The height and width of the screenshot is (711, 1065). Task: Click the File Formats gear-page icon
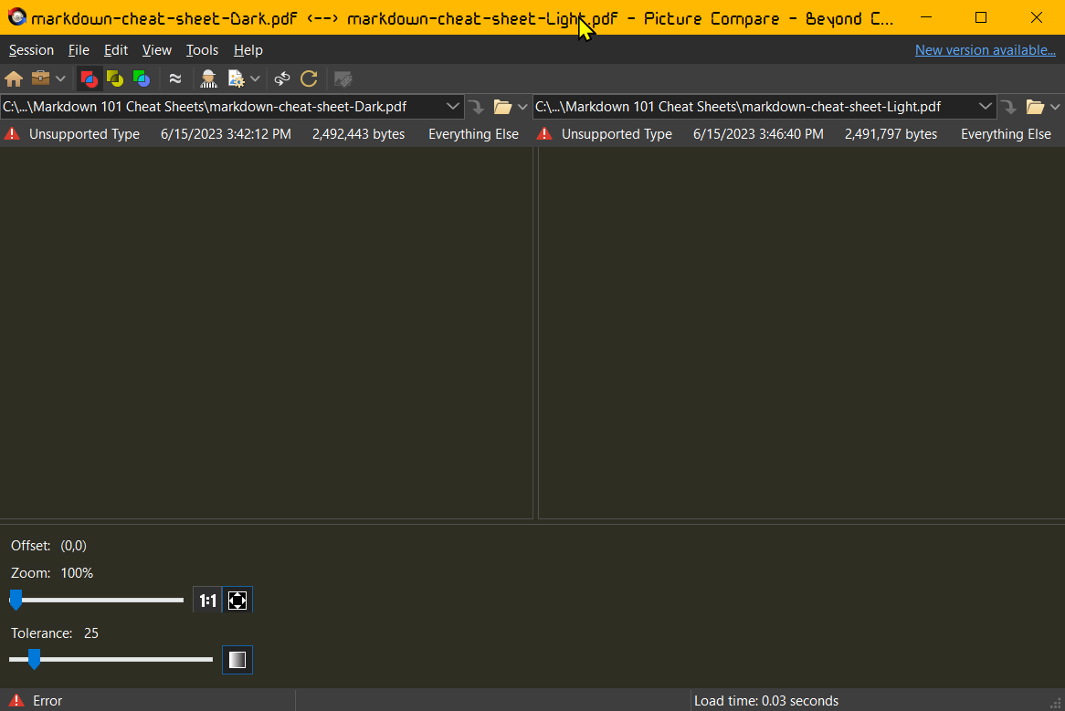[x=236, y=78]
